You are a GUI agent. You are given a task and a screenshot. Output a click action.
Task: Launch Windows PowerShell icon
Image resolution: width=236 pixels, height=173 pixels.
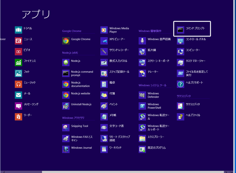pyautogui.click(x=142, y=106)
